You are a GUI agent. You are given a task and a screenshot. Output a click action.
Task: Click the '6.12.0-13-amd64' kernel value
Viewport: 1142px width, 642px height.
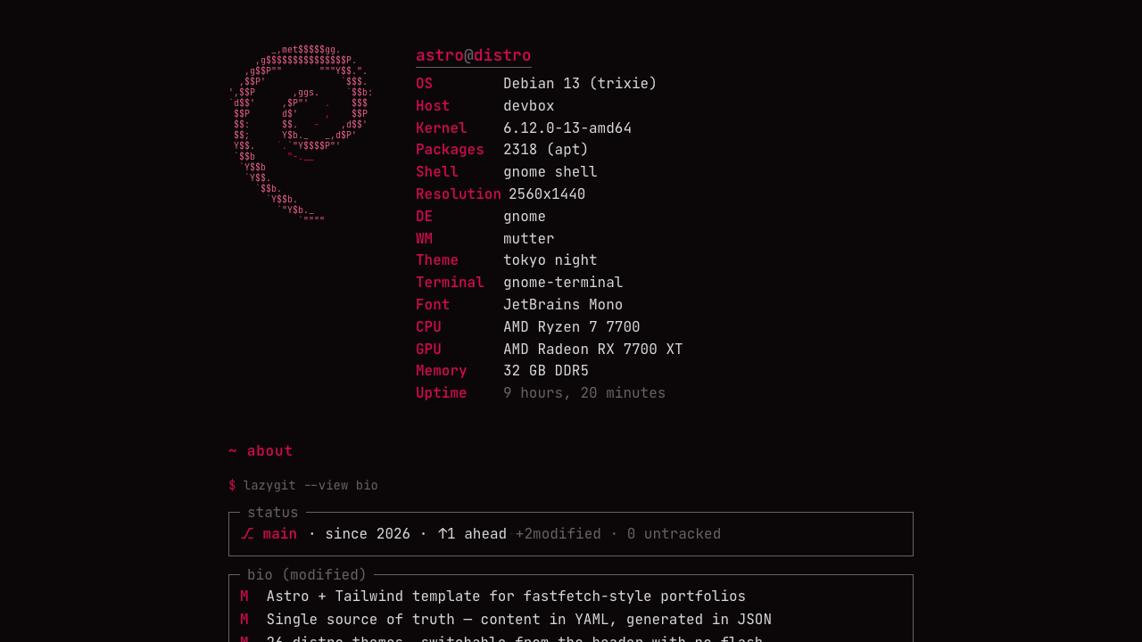point(567,128)
